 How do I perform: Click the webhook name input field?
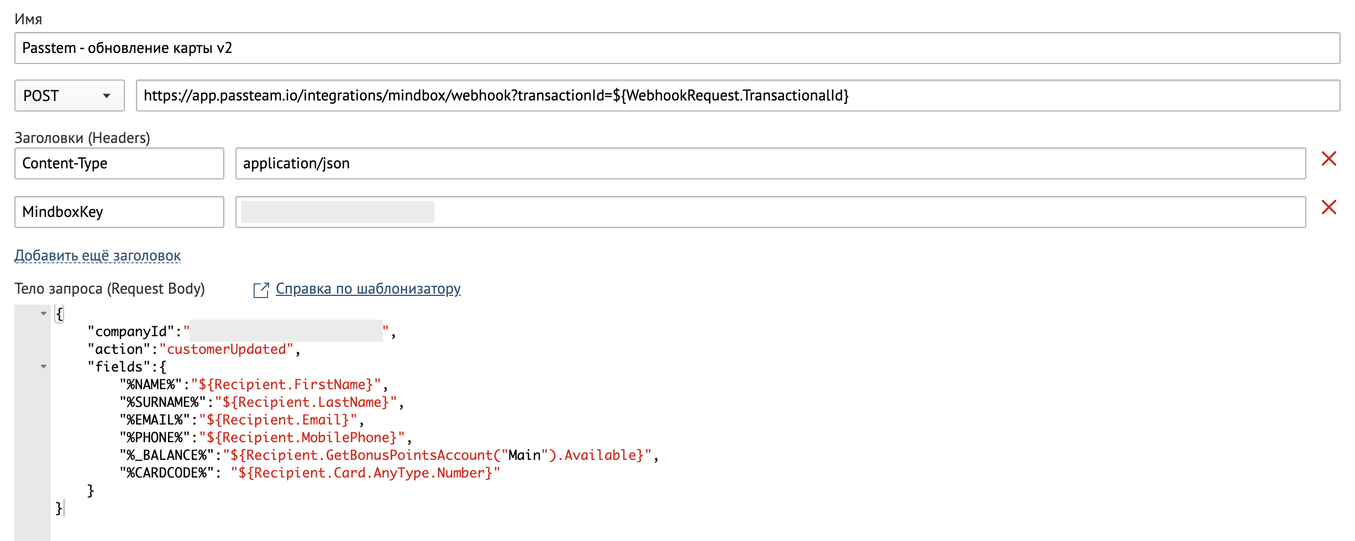point(677,48)
